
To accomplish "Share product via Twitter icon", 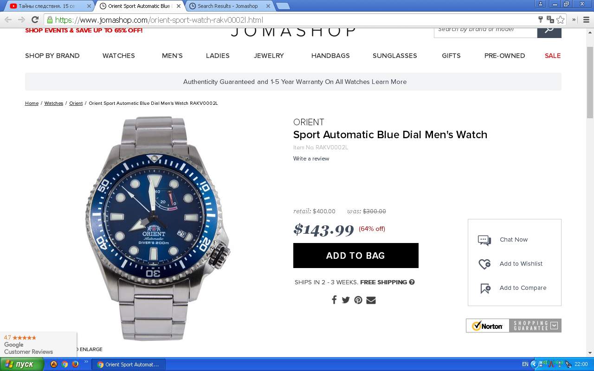I will click(346, 300).
